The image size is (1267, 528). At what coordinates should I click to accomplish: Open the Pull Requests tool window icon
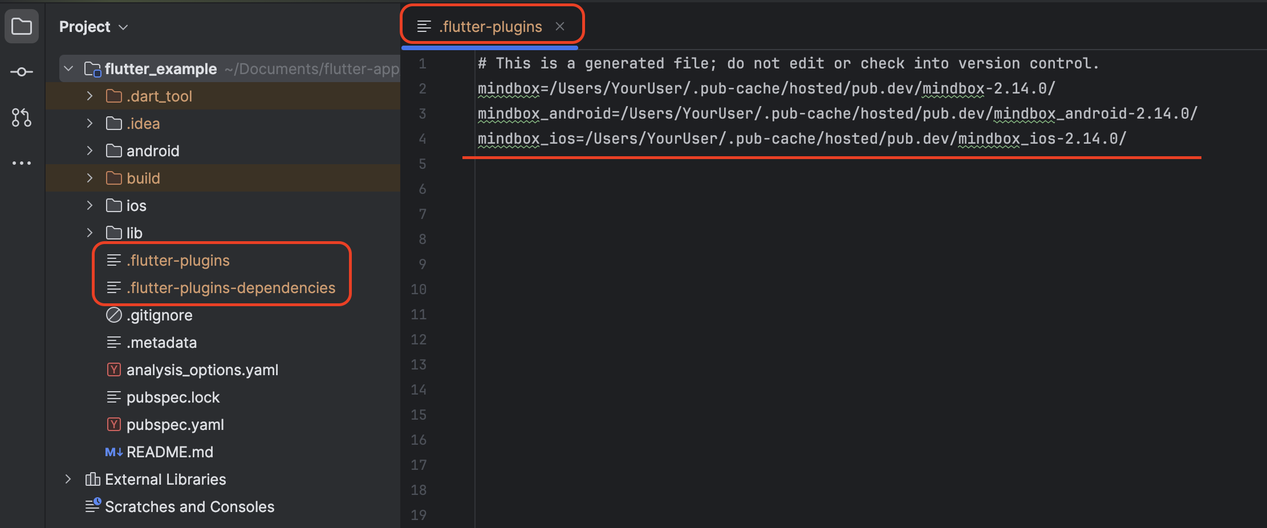click(x=22, y=117)
